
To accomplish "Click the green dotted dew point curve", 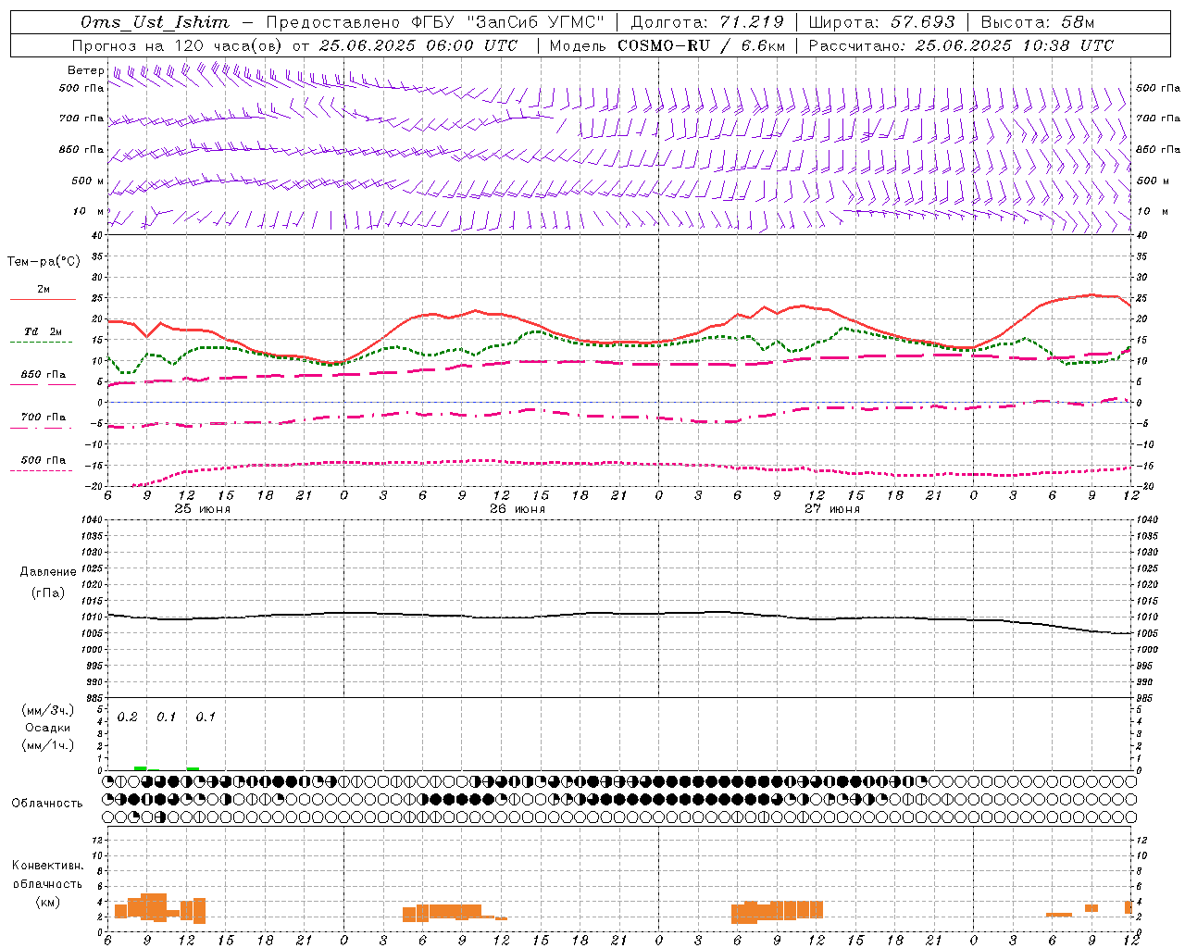I will (x=620, y=343).
